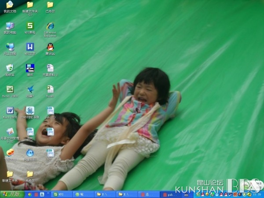Select the 我的电脑 desktop icon
This screenshot has width=264, height=198.
[10, 28]
